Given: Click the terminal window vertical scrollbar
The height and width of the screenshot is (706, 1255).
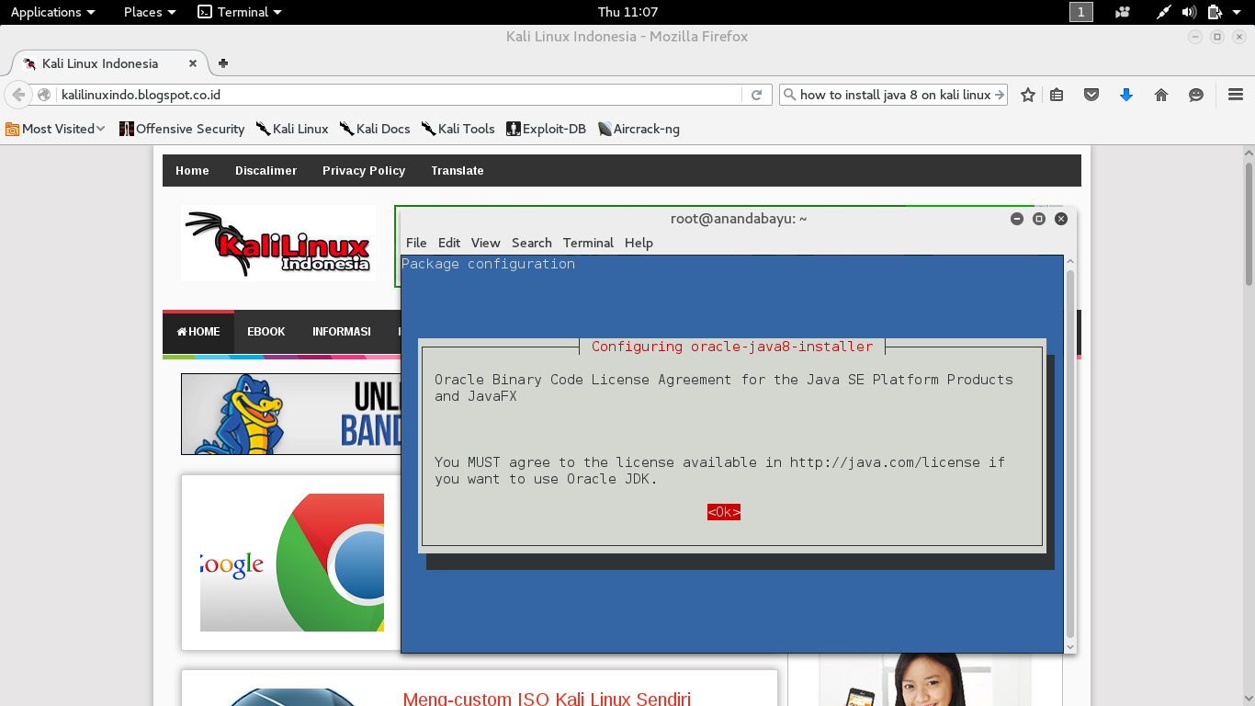Looking at the screenshot, I should [1069, 454].
